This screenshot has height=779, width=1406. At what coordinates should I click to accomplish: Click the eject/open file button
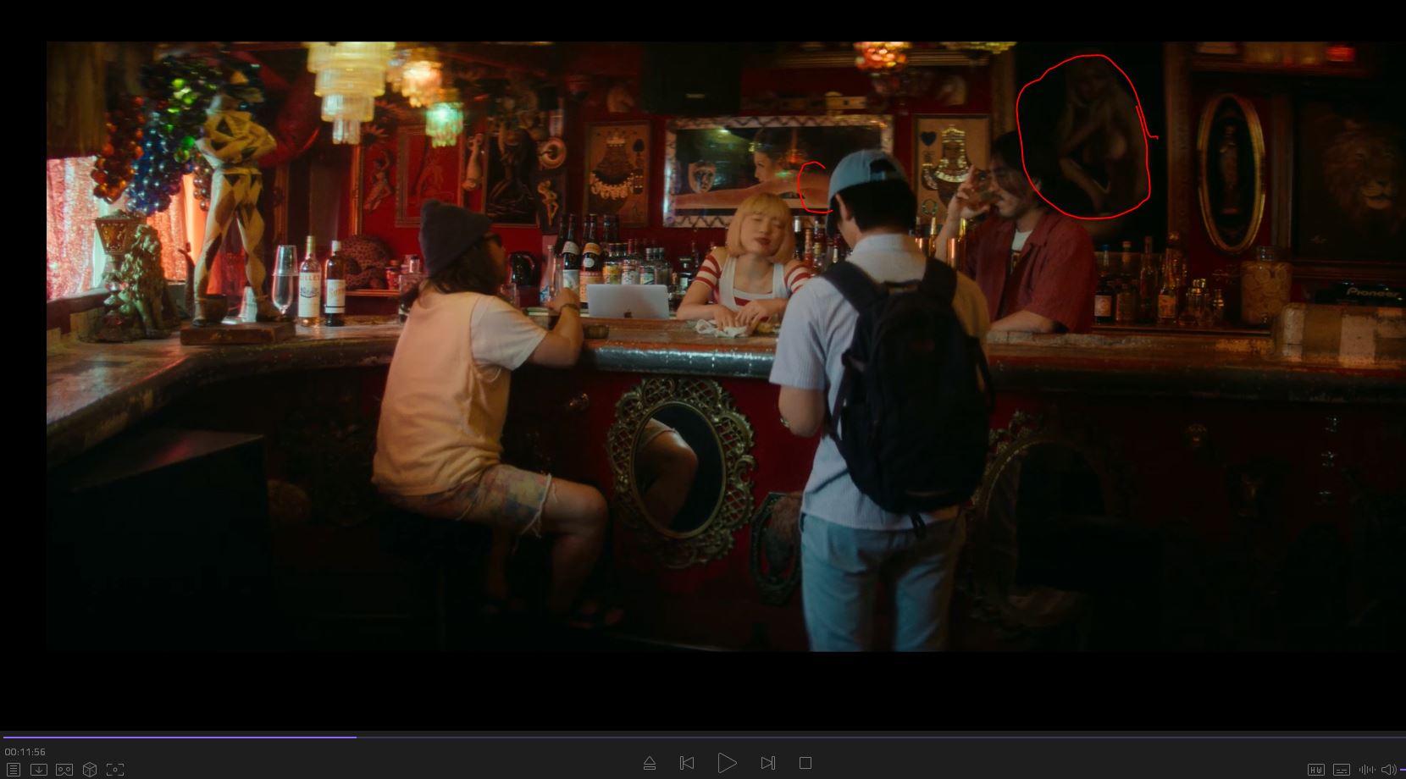tap(650, 763)
